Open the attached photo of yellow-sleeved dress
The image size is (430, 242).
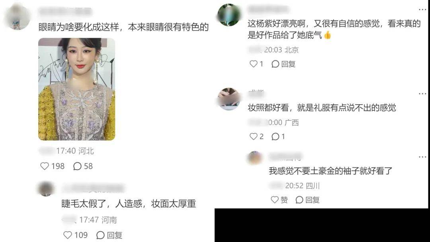pos(76,89)
